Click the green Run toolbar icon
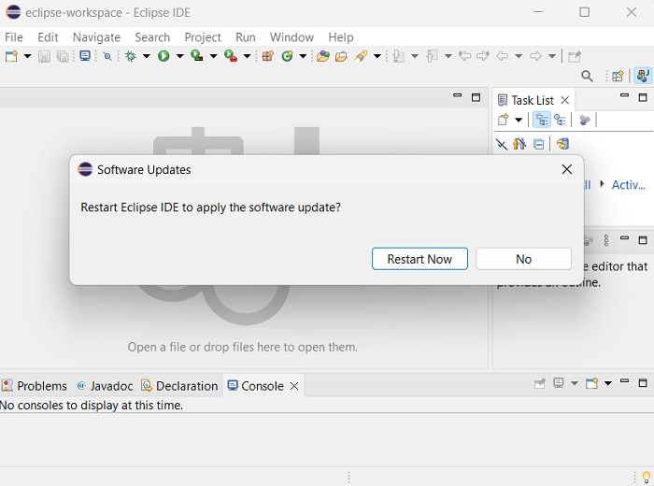 click(164, 56)
